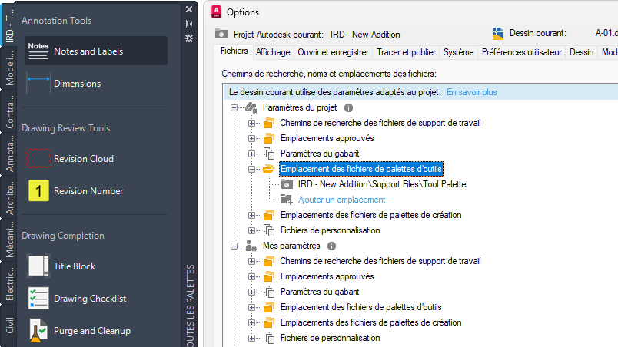Viewport: 618px width, 347px height.
Task: Select the Notes and Labels tool
Action: tap(88, 51)
